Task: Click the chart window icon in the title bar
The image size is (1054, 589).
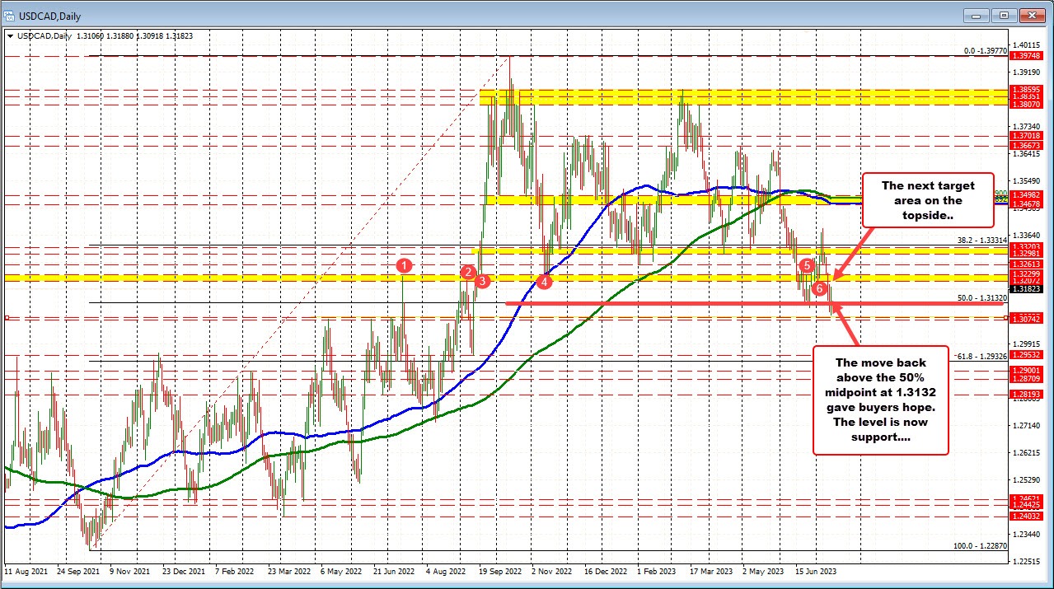Action: pyautogui.click(x=9, y=15)
